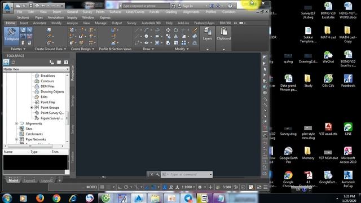Switch to the Annotate ribbon tab
Screen dimensions: 361x203
pyautogui.click(x=39, y=23)
